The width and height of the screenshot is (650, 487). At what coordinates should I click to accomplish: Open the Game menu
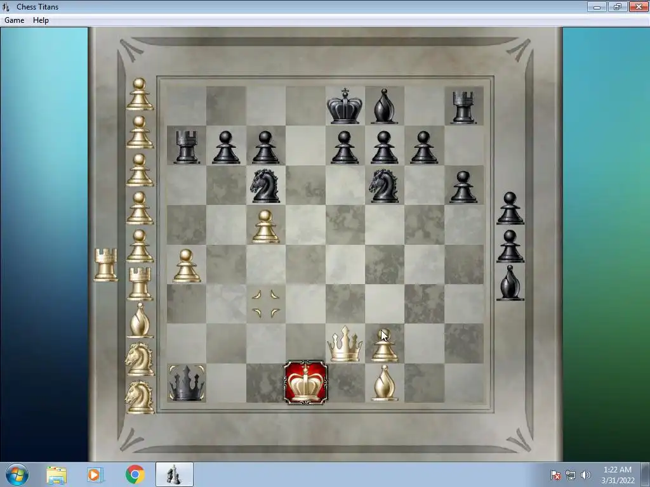click(14, 20)
